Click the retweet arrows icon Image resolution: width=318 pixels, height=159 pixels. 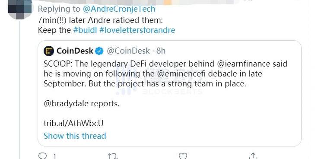(112, 156)
